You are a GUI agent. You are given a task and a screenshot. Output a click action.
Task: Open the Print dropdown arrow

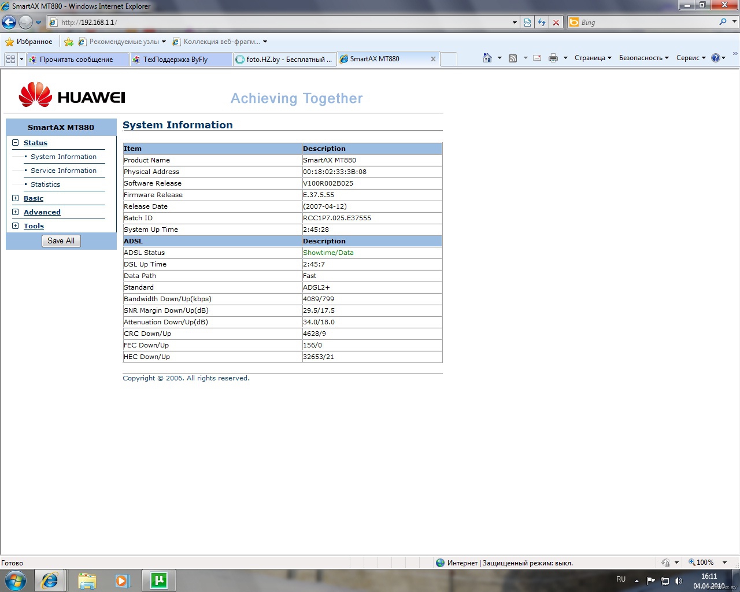pyautogui.click(x=565, y=58)
